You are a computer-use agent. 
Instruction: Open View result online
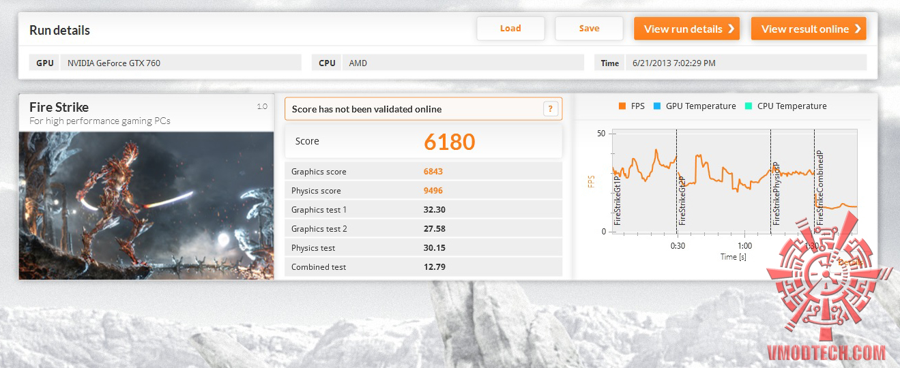[x=809, y=29]
